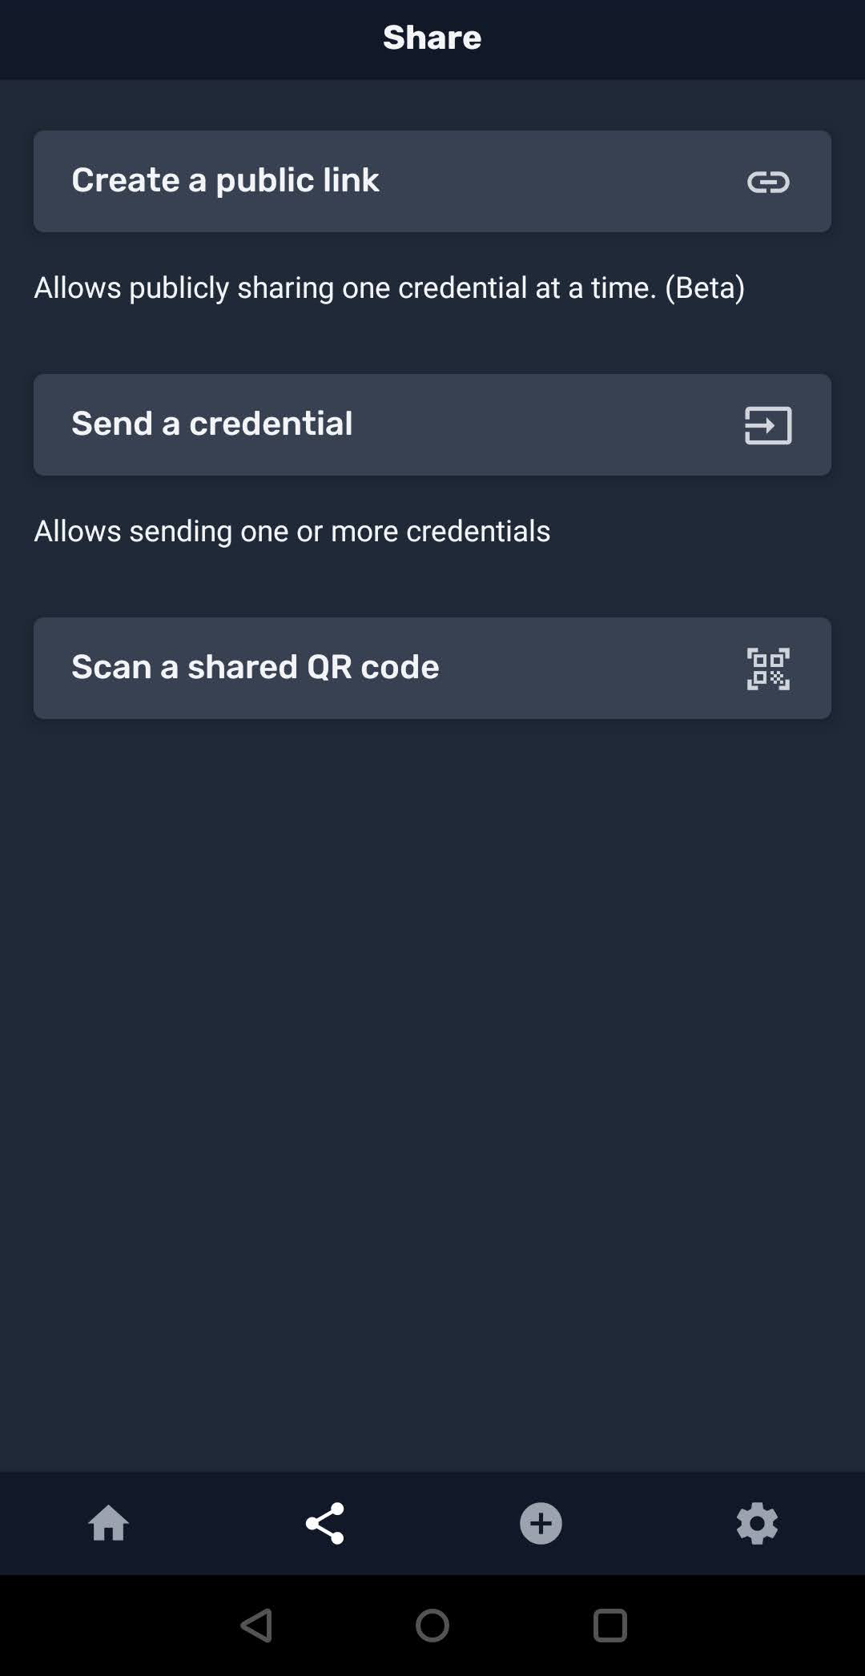Tap the "Share" page title
Image resolution: width=865 pixels, height=1676 pixels.
[432, 38]
